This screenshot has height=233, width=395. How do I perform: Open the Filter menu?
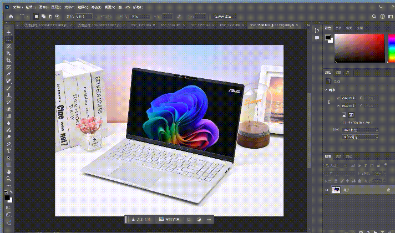pyautogui.click(x=96, y=7)
